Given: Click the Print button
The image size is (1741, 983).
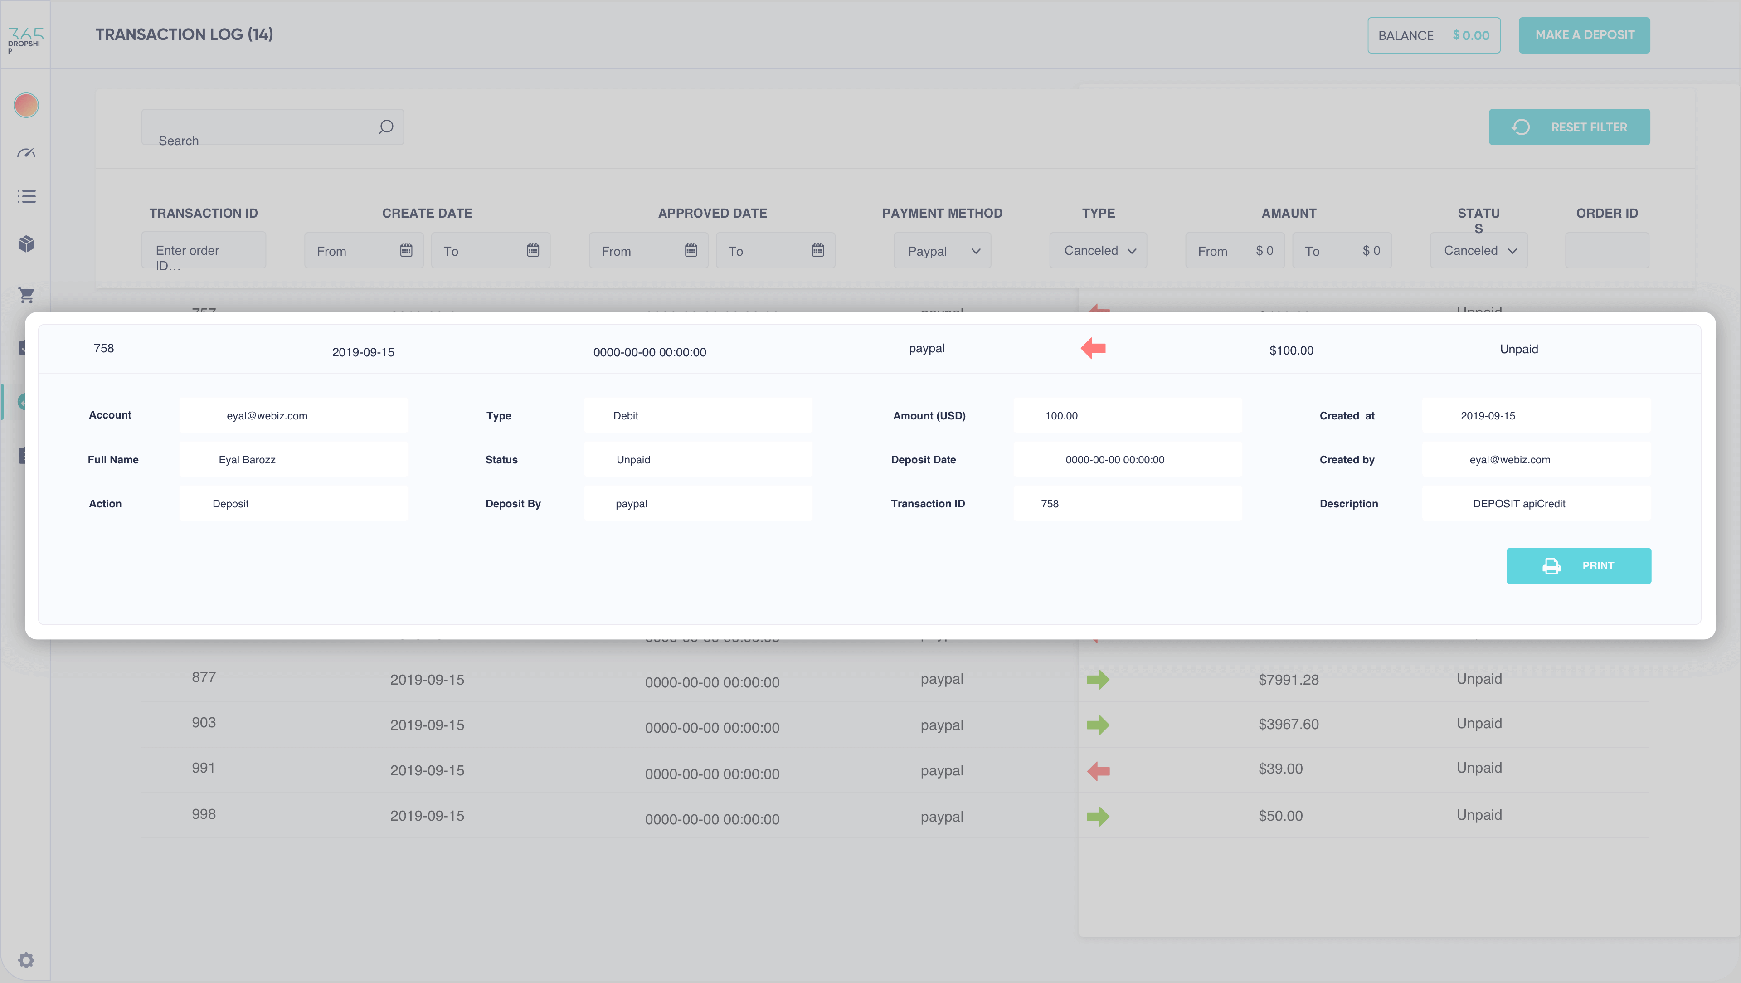Looking at the screenshot, I should [1579, 566].
